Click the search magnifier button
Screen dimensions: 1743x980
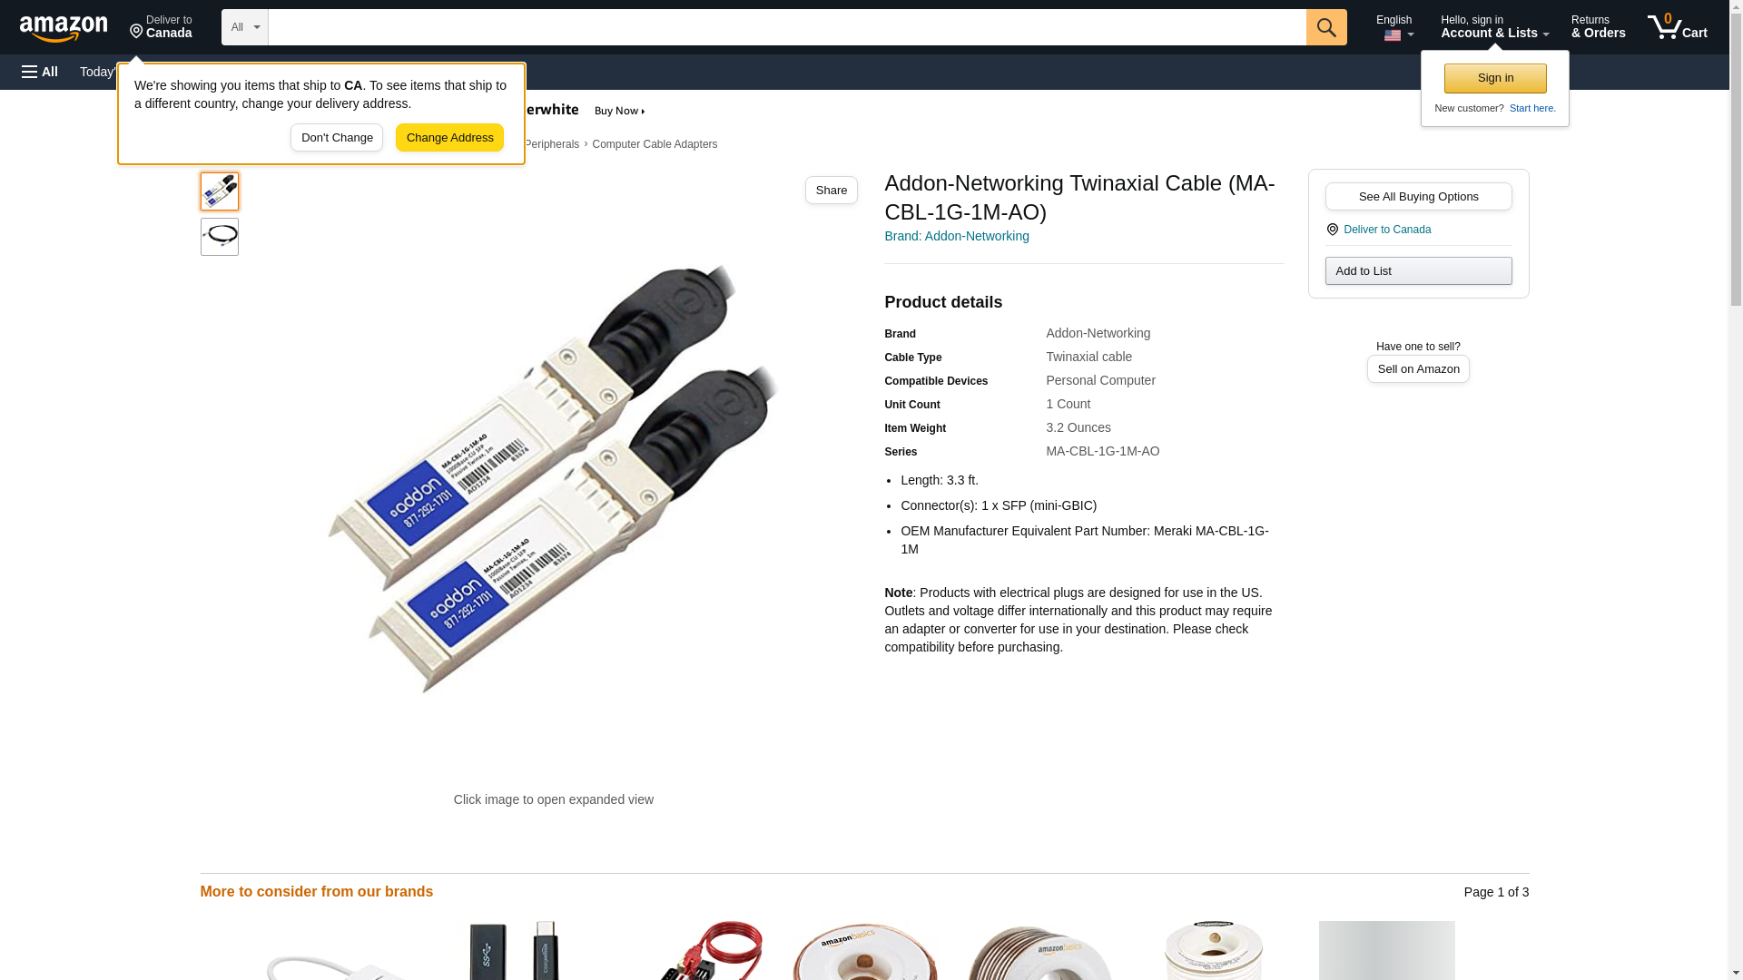1326,27
